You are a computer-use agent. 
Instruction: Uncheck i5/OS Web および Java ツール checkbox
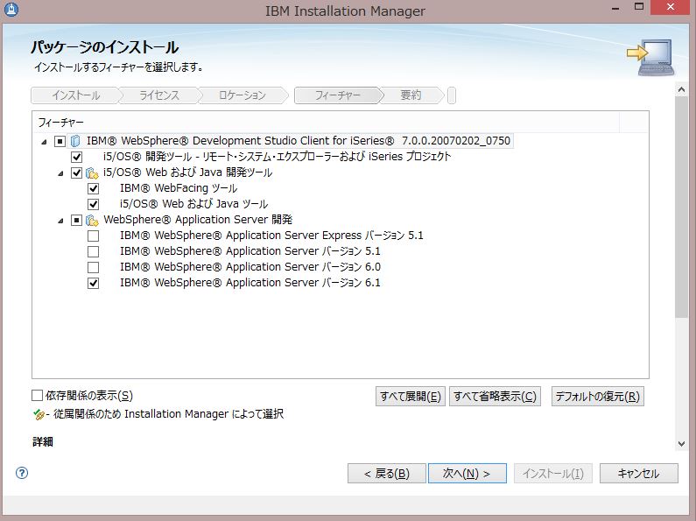coord(93,205)
